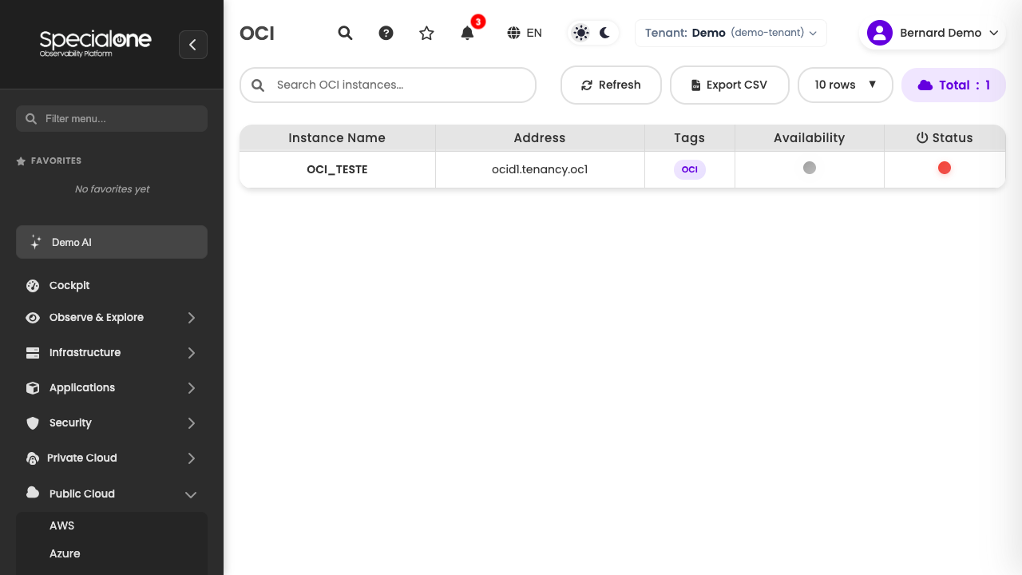Switch to light mode sun icon
Viewport: 1022px width, 575px height.
(x=581, y=33)
